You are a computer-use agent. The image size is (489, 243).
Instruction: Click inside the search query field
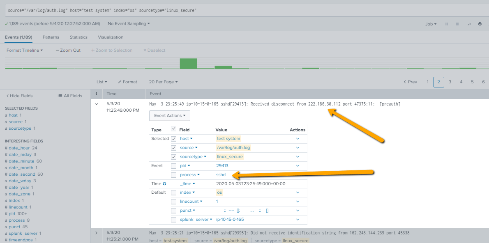click(x=164, y=10)
